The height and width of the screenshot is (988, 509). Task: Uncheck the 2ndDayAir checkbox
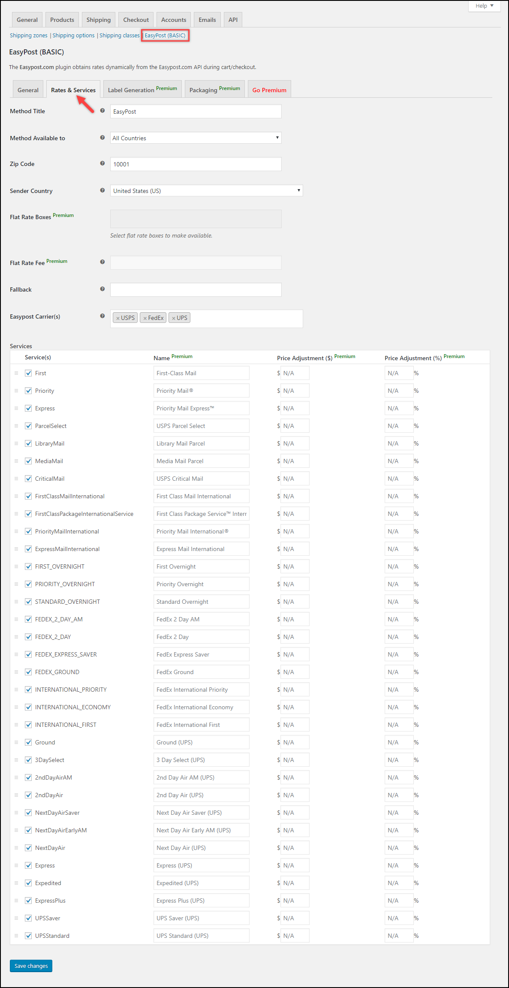28,795
